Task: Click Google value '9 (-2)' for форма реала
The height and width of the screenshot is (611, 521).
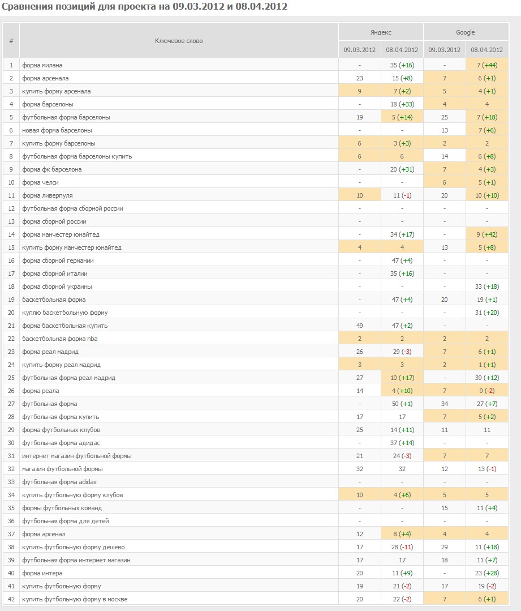Action: point(486,391)
